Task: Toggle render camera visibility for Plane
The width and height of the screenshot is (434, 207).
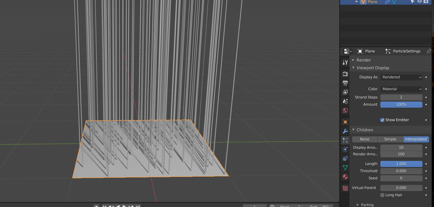Action: tap(426, 2)
